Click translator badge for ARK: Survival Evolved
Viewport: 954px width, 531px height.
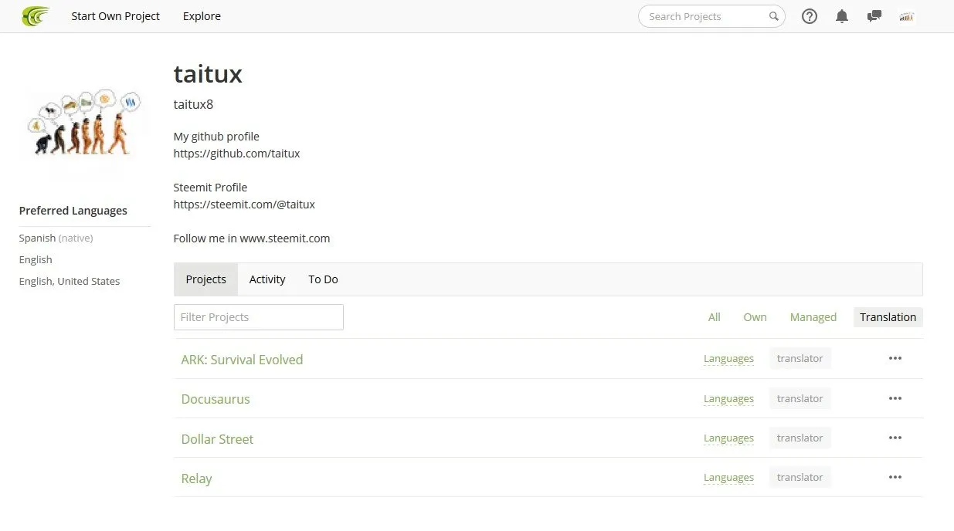coord(800,358)
